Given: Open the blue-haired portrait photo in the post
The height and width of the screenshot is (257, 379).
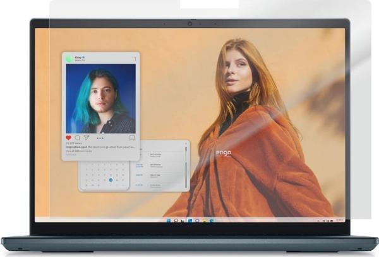Looking at the screenshot, I should [101, 99].
